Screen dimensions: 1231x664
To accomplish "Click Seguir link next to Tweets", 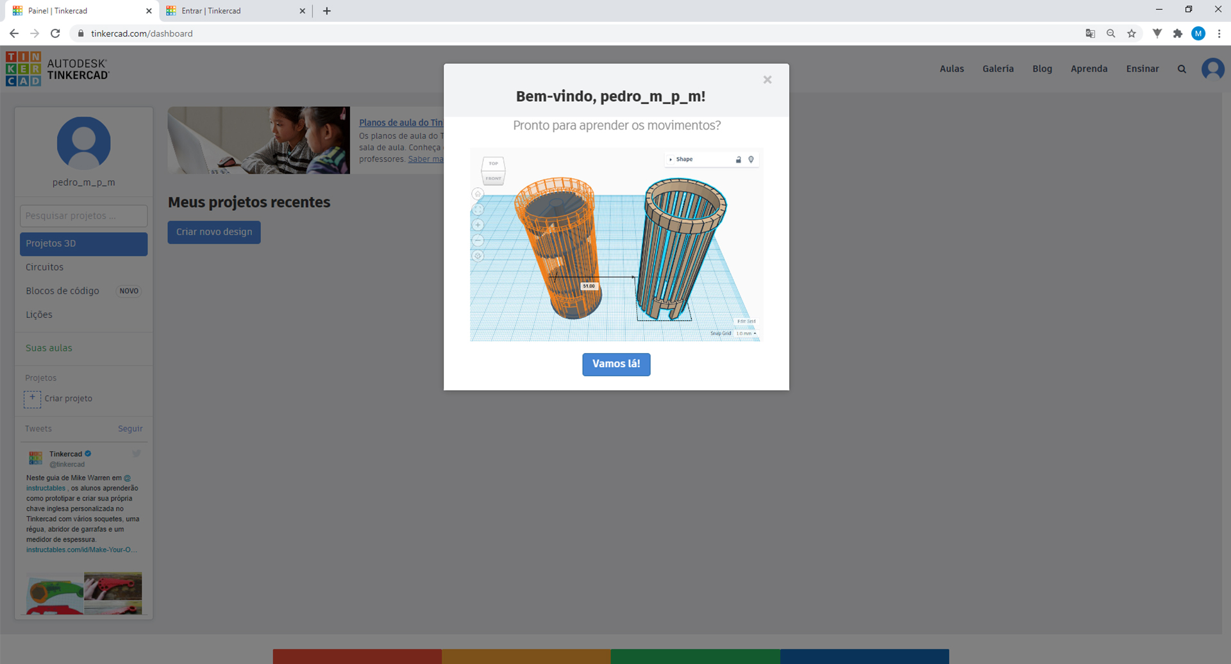I will (130, 429).
